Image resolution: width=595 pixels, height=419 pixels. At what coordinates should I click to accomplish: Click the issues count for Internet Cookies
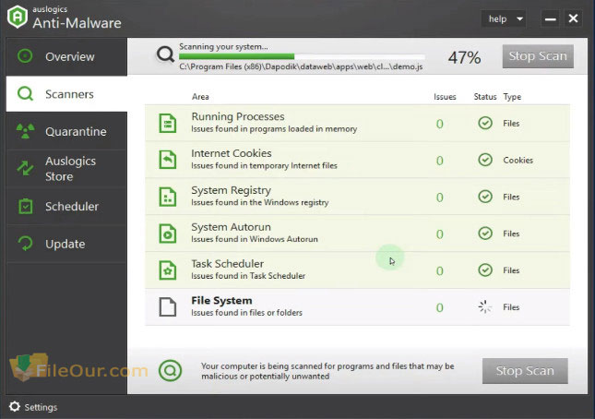tap(439, 161)
